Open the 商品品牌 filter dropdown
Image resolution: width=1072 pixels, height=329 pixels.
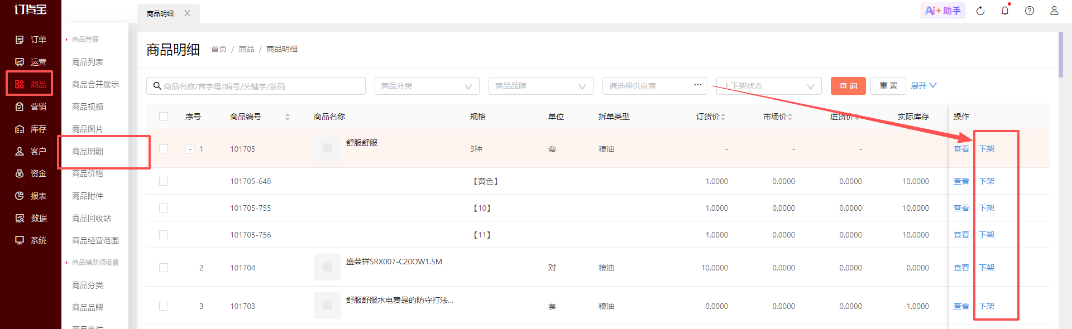click(x=541, y=86)
